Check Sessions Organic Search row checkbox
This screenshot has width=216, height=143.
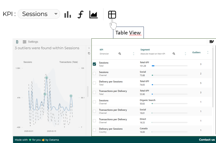coord(94,102)
